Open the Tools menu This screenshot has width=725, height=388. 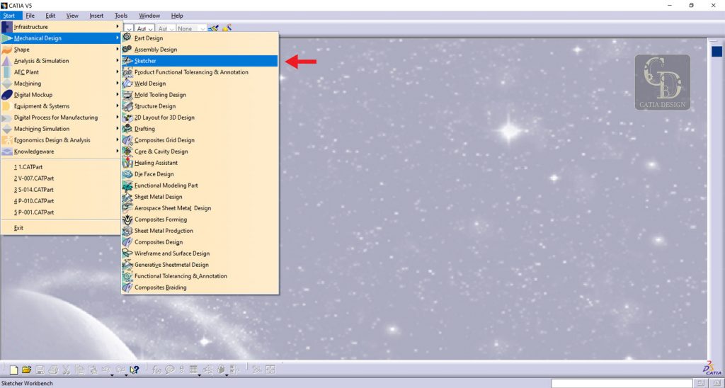[x=120, y=16]
